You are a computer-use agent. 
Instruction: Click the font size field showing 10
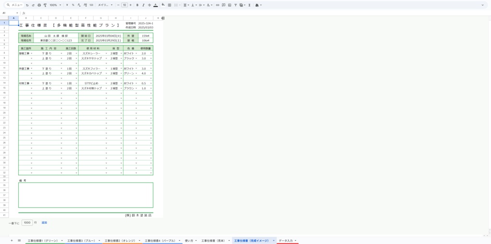point(124,5)
